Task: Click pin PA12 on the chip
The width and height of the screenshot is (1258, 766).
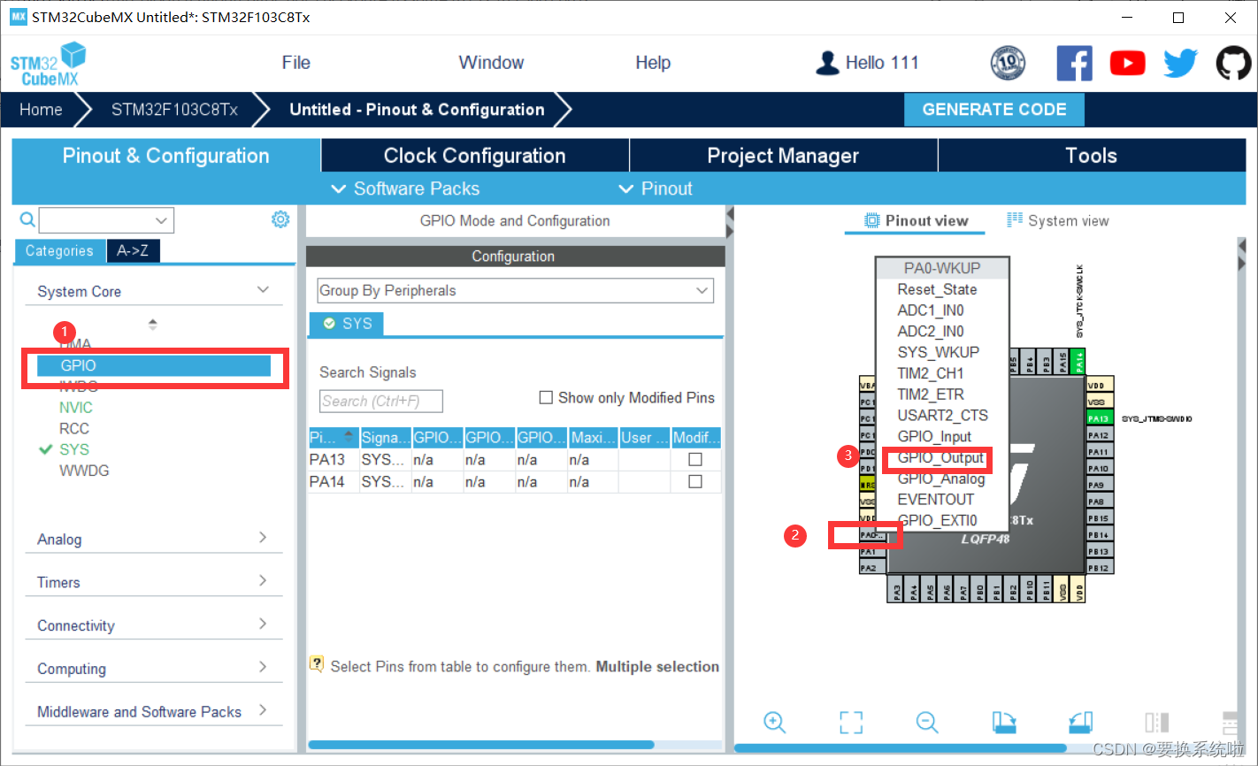Action: coord(1099,435)
